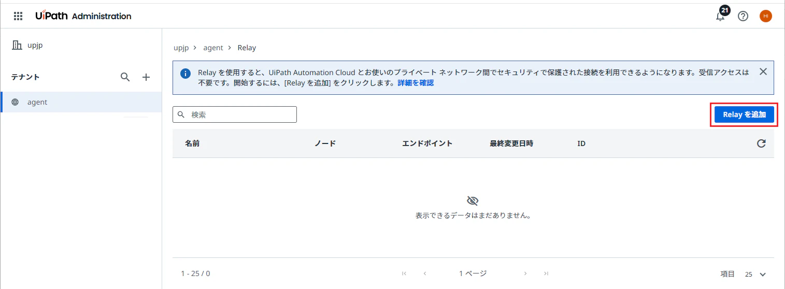
Task: Dismiss the Relay info banner
Action: tap(763, 71)
